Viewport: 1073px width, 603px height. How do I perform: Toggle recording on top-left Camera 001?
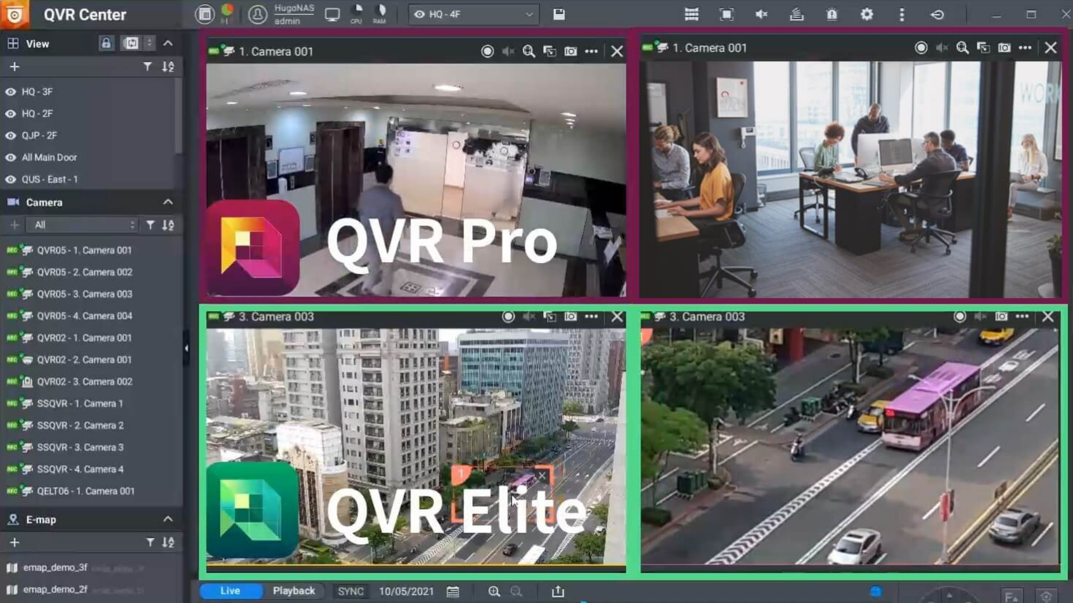tap(487, 51)
